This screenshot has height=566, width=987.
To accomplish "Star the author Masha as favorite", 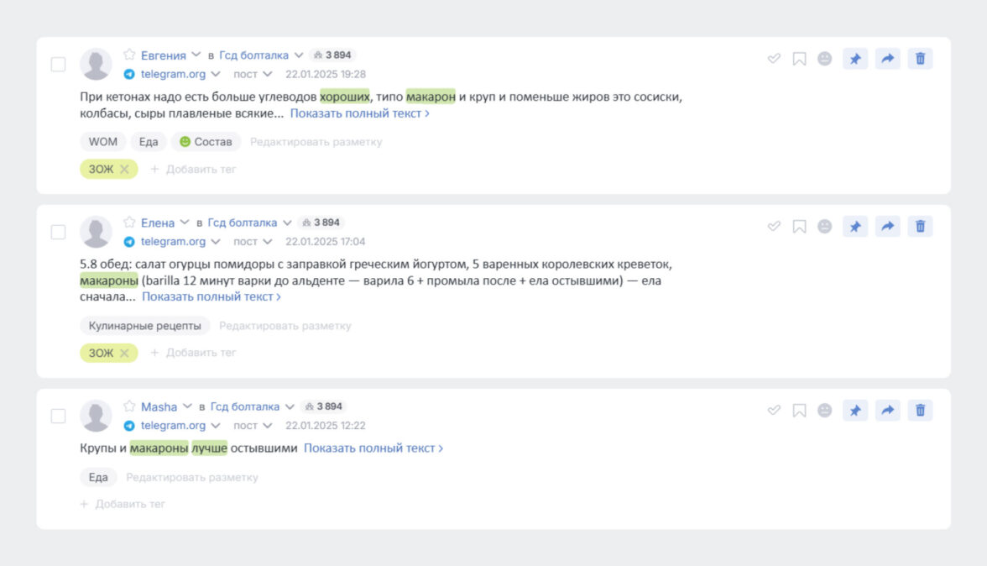I will point(129,406).
